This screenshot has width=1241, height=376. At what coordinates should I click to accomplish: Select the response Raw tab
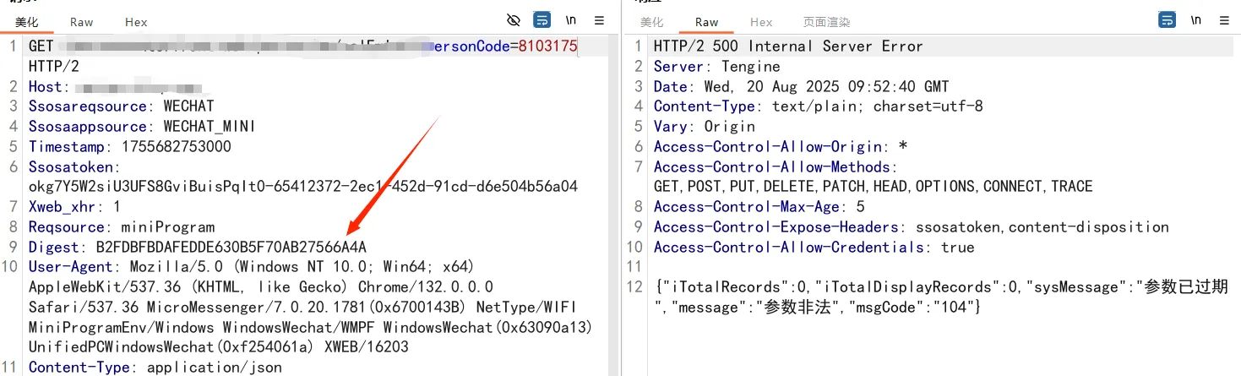pos(707,22)
